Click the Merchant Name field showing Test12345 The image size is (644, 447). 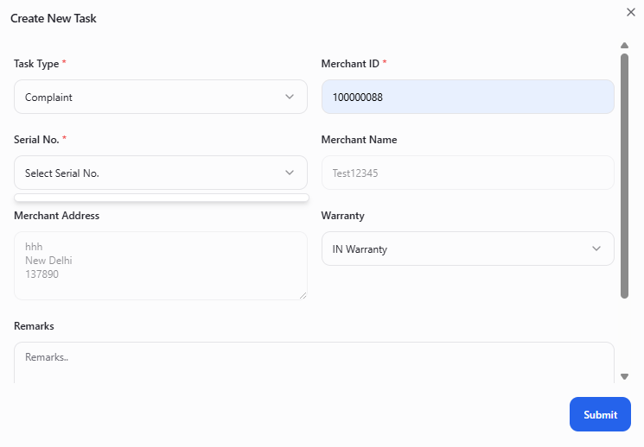click(x=467, y=173)
